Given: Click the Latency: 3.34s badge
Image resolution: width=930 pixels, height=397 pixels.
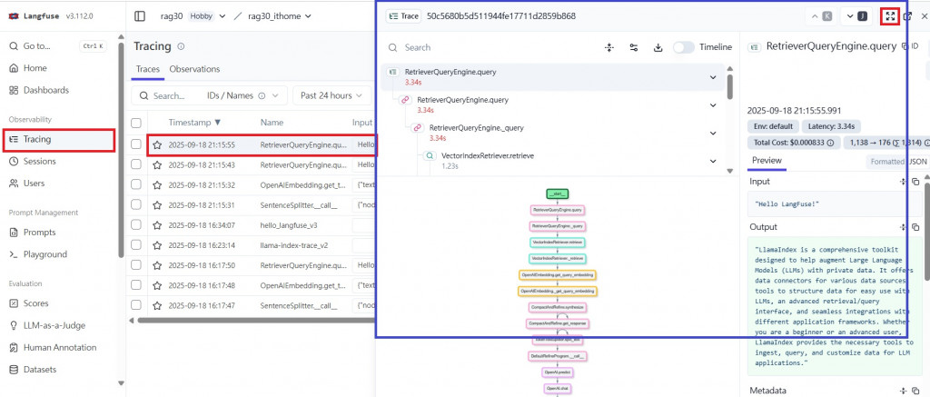Looking at the screenshot, I should pyautogui.click(x=831, y=126).
